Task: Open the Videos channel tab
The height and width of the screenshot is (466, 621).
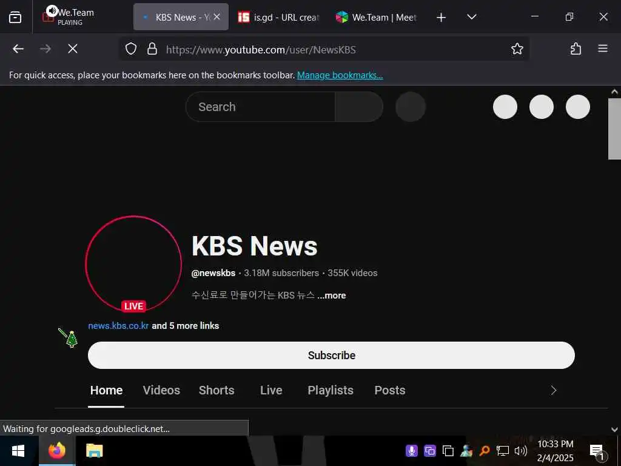Action: pyautogui.click(x=161, y=390)
